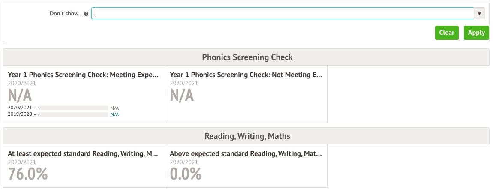
Task: Focus the Don't show filter input field
Action: [x=283, y=14]
